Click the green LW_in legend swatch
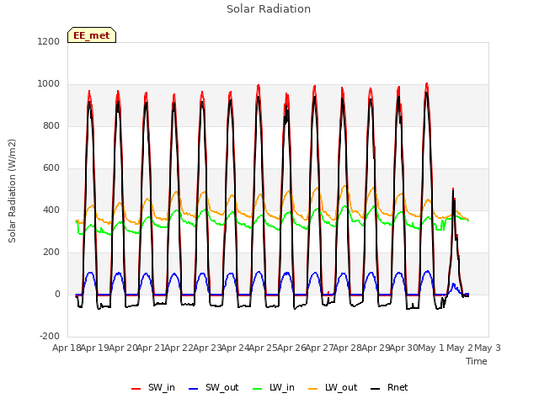The width and height of the screenshot is (539, 404). coord(258,389)
